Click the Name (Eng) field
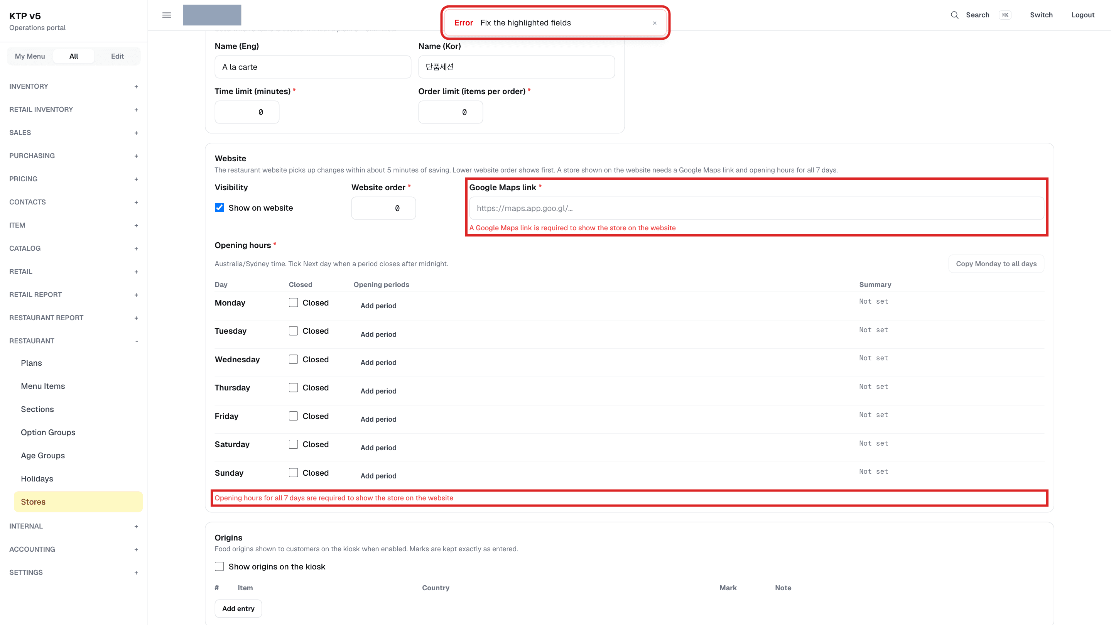This screenshot has width=1111, height=625. click(313, 67)
